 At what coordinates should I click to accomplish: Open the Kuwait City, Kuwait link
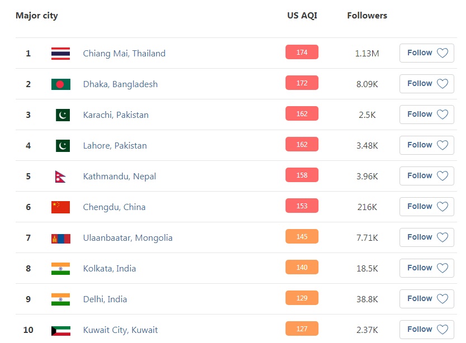point(120,330)
